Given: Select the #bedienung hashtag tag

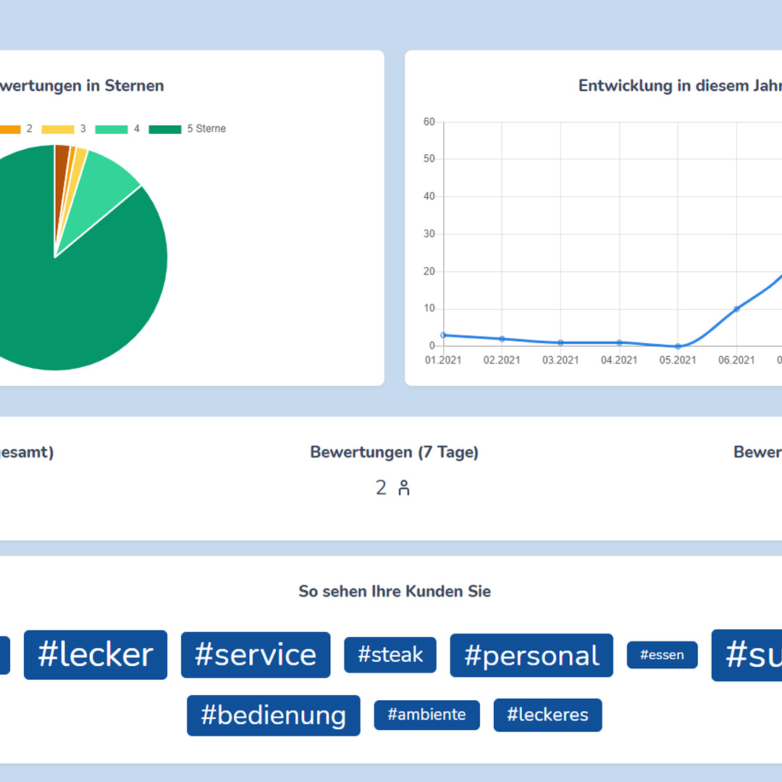Looking at the screenshot, I should (273, 715).
